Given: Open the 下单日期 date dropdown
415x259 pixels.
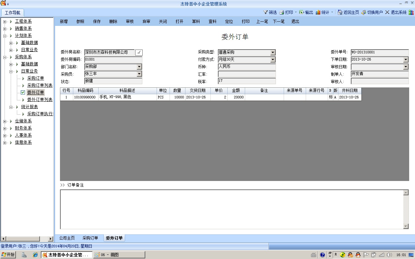Looking at the screenshot, I should click(406, 60).
